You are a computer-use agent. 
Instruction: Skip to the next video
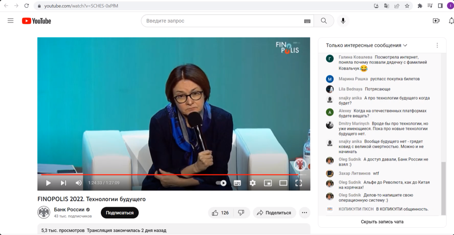(x=64, y=183)
